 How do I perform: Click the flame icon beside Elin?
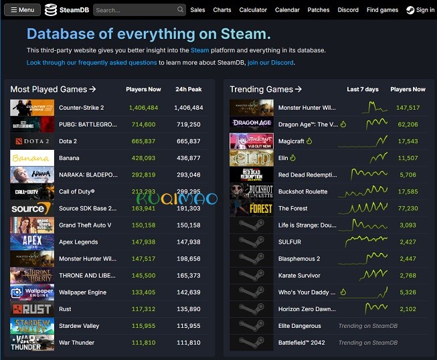pos(292,158)
